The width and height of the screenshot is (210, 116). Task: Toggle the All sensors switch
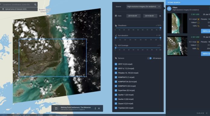tap(150, 58)
